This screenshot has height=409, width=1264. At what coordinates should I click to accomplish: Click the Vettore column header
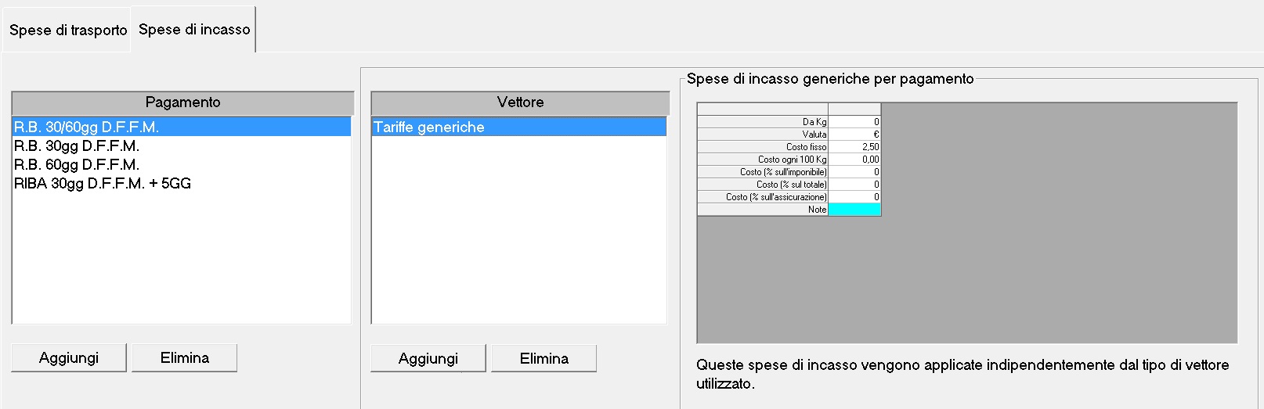[x=520, y=102]
